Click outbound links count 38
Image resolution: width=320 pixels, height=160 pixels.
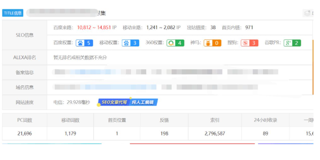[213, 28]
